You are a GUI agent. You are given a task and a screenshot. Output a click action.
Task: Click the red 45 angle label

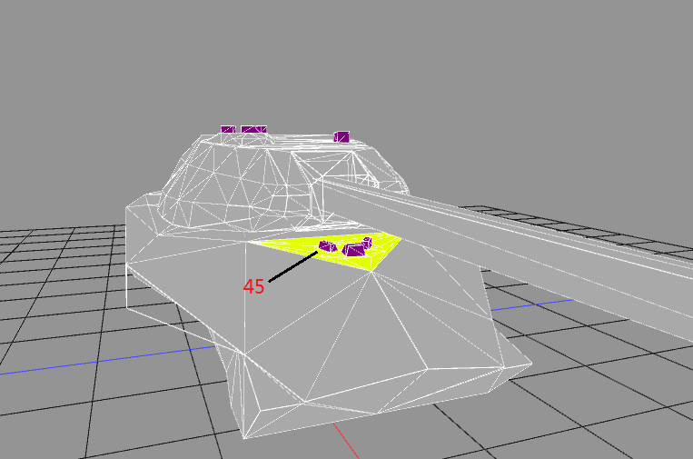point(253,286)
